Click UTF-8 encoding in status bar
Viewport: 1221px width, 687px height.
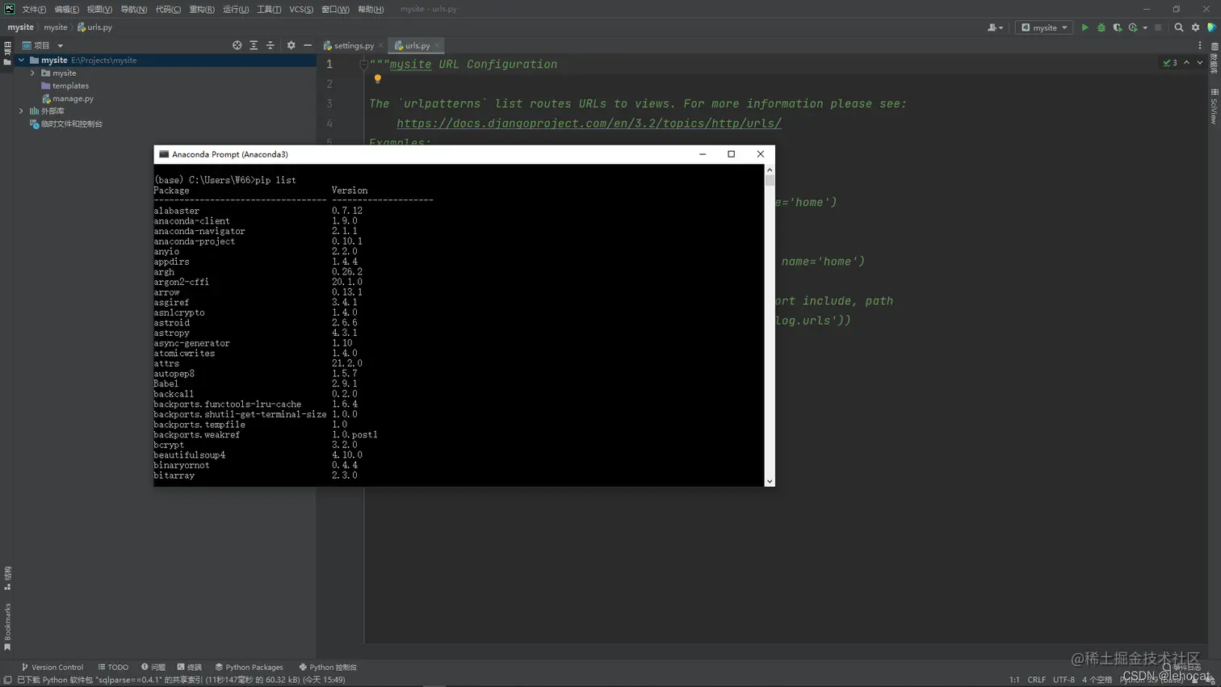(1064, 680)
